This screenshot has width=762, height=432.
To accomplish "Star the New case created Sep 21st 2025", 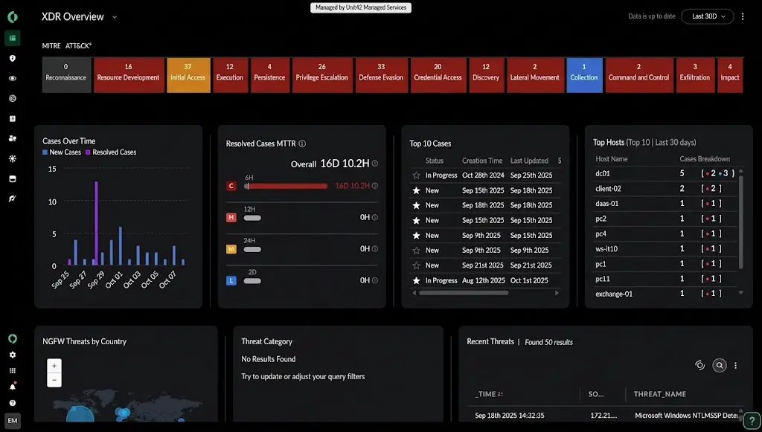I will (416, 265).
